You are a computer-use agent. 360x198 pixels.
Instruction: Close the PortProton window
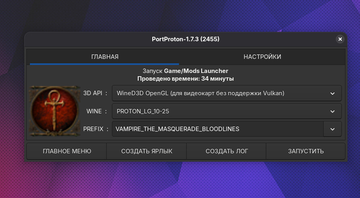point(340,39)
